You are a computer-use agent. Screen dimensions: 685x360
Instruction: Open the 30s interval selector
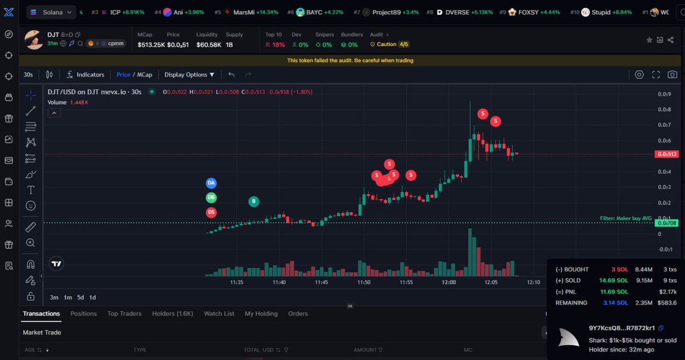[28, 75]
